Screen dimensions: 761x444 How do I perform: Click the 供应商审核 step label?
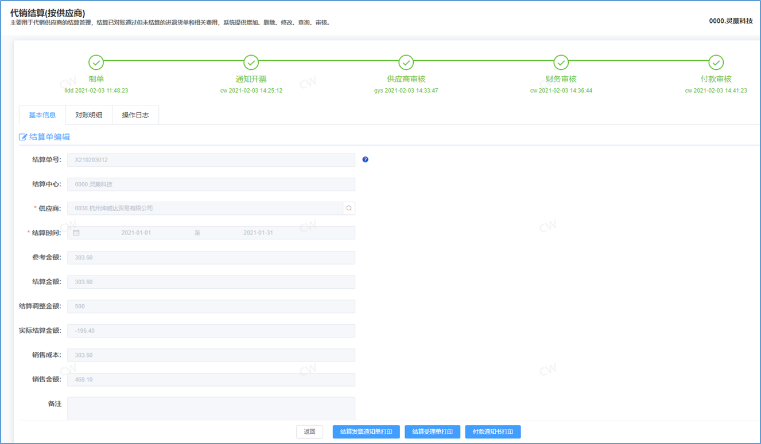[406, 79]
